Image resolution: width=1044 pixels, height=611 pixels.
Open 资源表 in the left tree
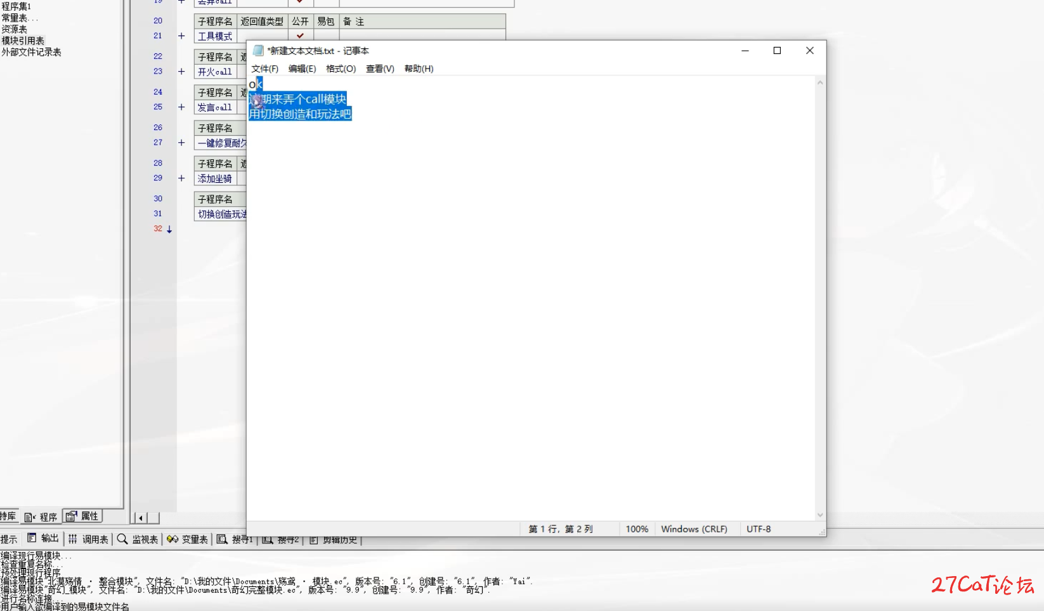point(14,29)
